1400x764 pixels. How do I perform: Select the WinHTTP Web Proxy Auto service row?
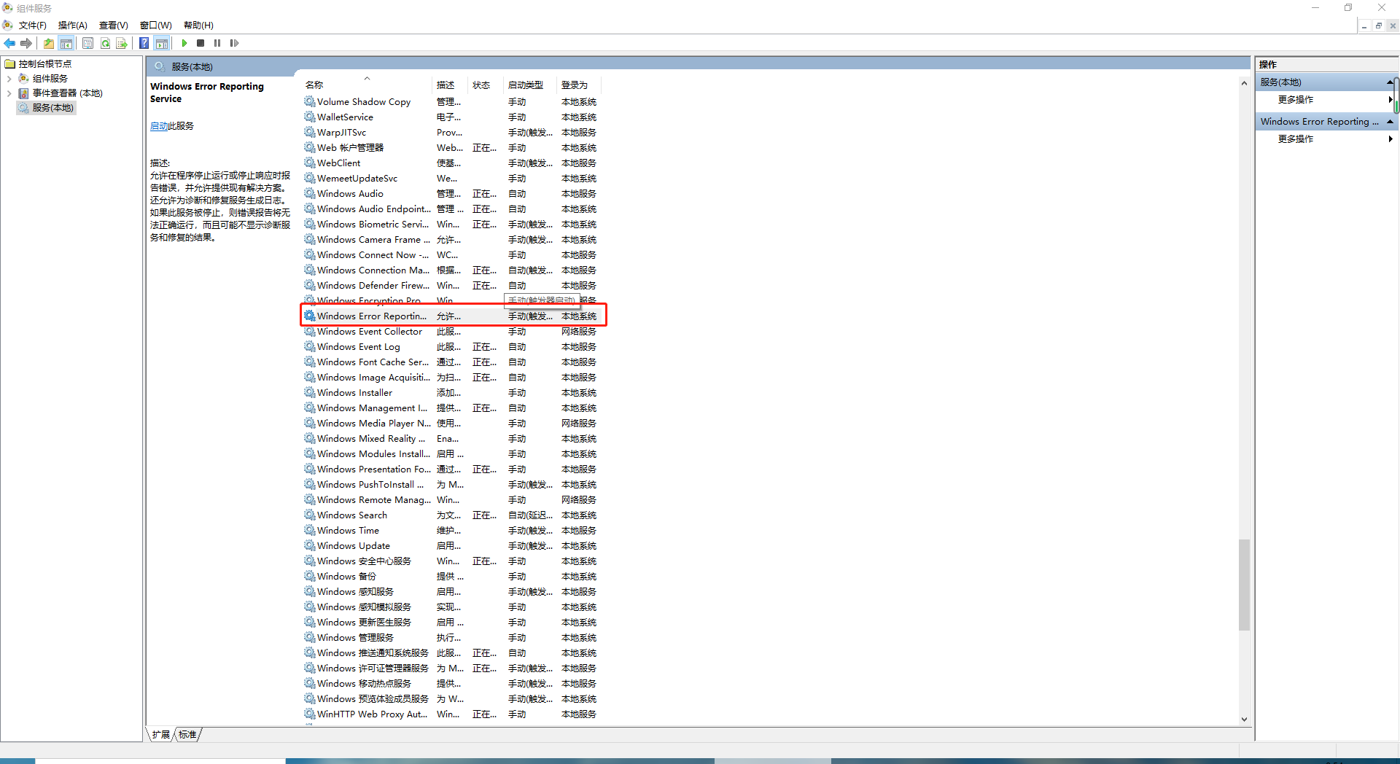tap(451, 714)
